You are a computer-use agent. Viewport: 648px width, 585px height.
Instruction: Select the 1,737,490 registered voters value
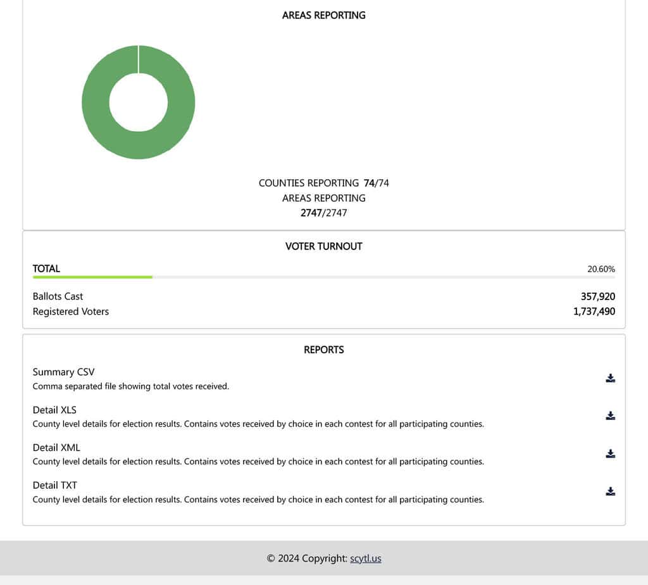[594, 311]
